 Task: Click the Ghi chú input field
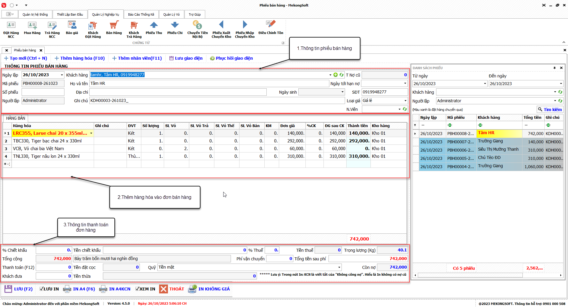pos(217,101)
